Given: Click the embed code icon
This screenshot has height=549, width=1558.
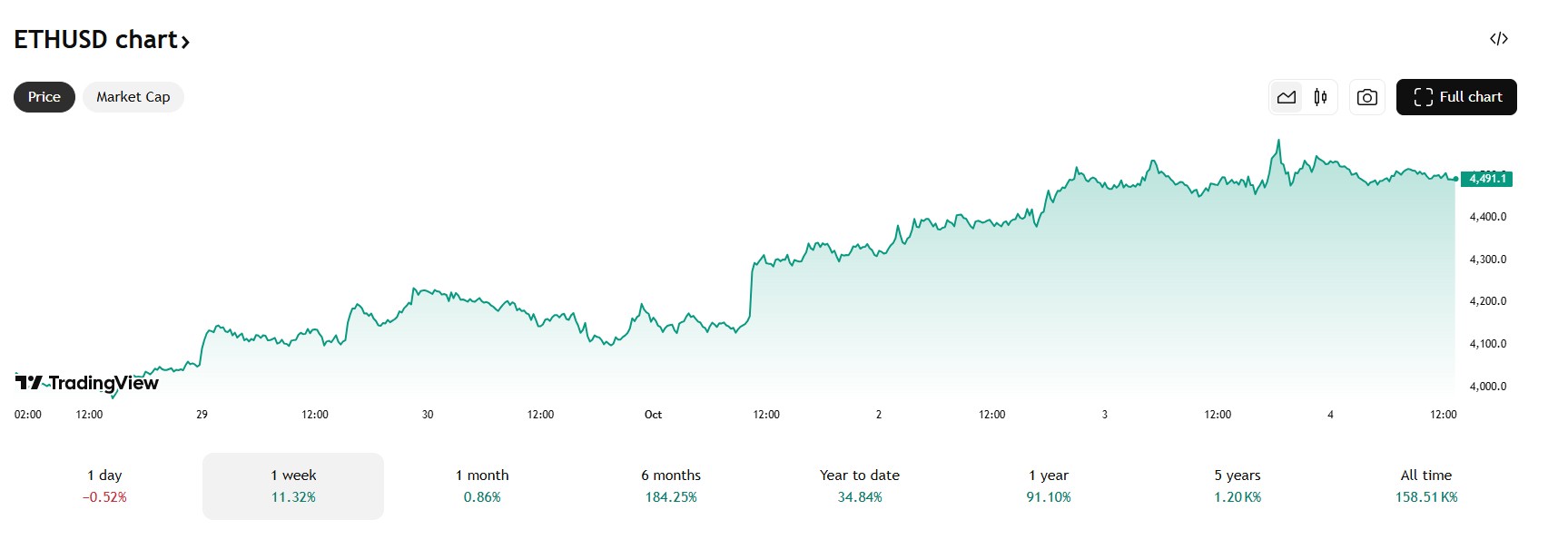Looking at the screenshot, I should coord(1498,39).
